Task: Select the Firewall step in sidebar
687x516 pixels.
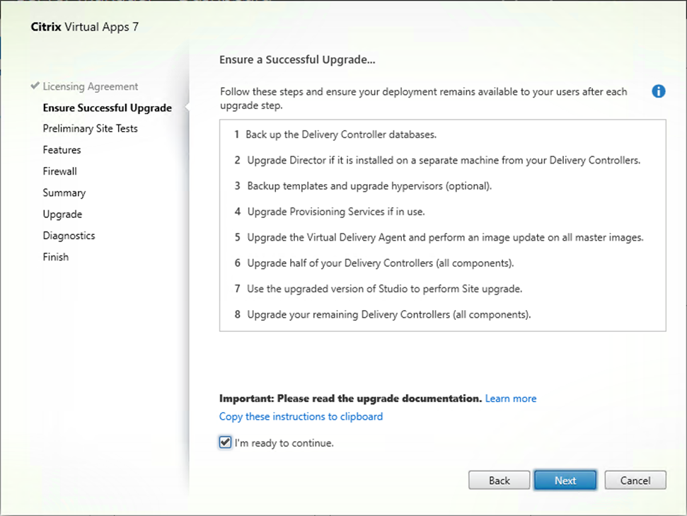Action: click(x=60, y=171)
